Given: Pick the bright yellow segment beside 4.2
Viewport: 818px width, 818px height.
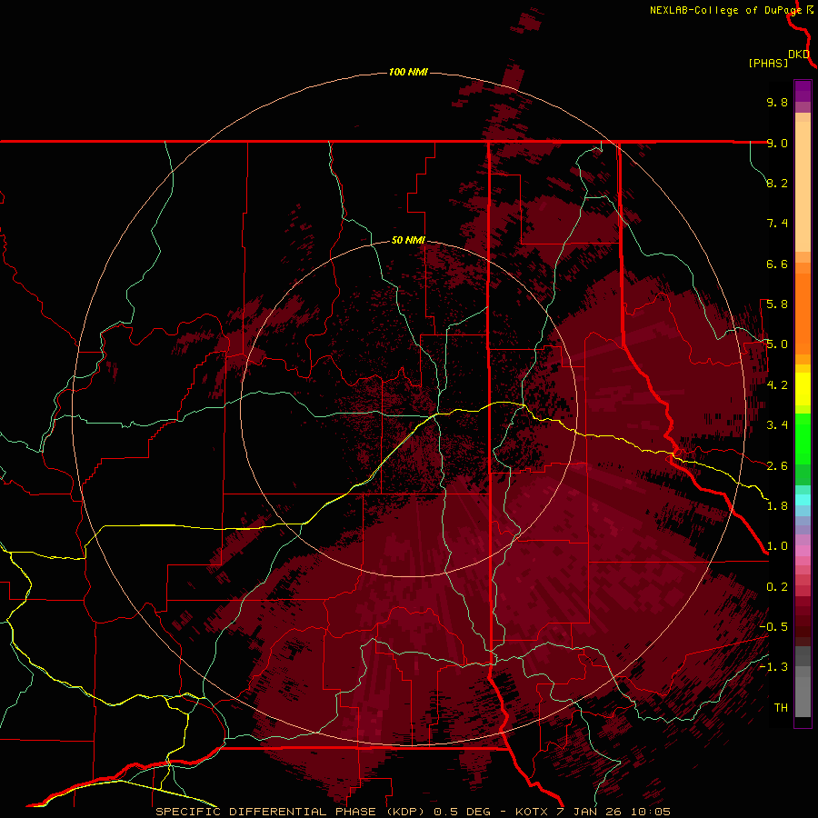Looking at the screenshot, I should pyautogui.click(x=803, y=389).
